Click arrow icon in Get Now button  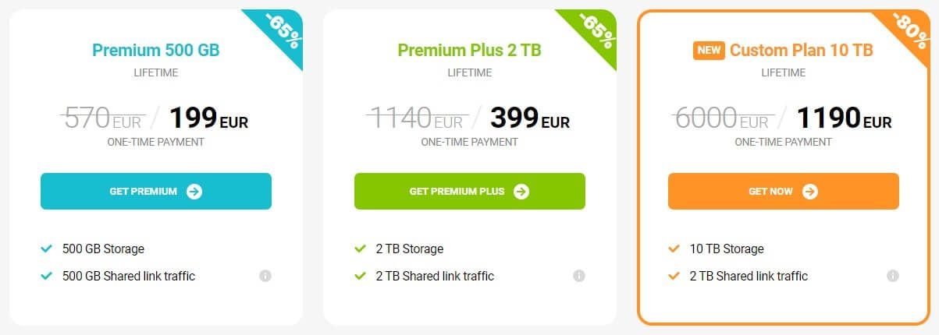810,192
